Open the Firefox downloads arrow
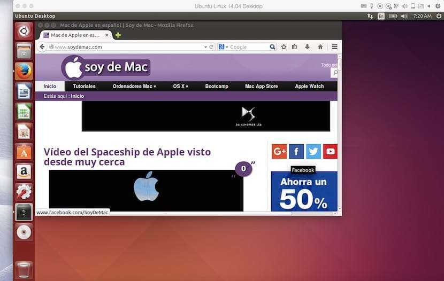The width and height of the screenshot is (444, 281). click(x=308, y=47)
